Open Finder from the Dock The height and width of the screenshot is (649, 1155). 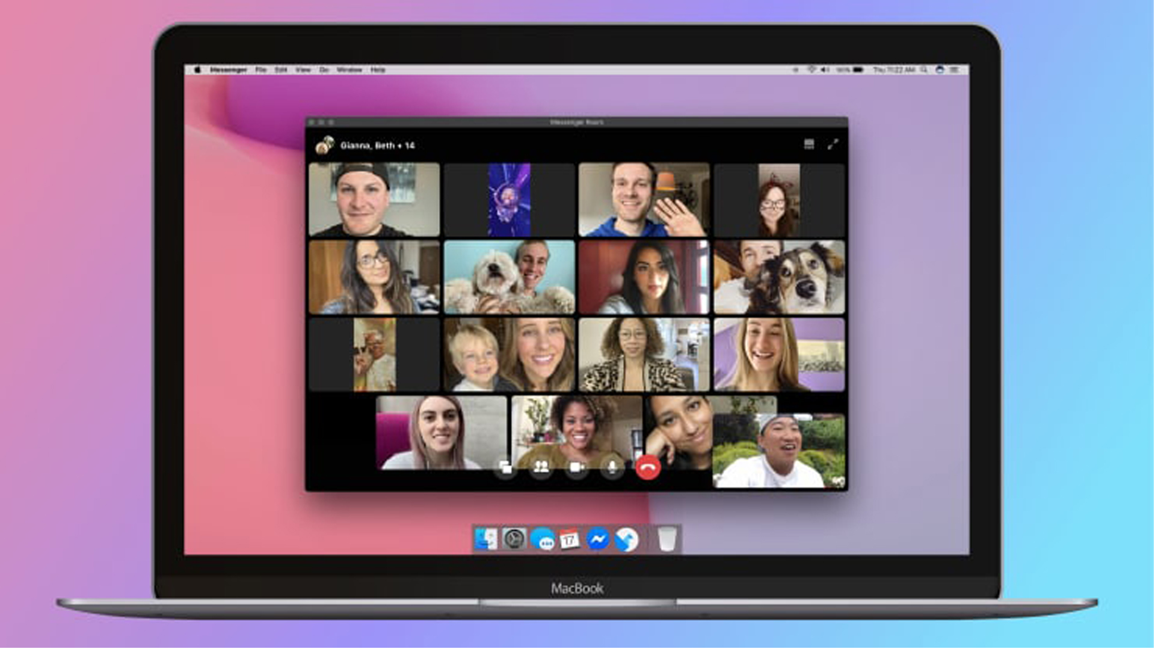click(486, 539)
